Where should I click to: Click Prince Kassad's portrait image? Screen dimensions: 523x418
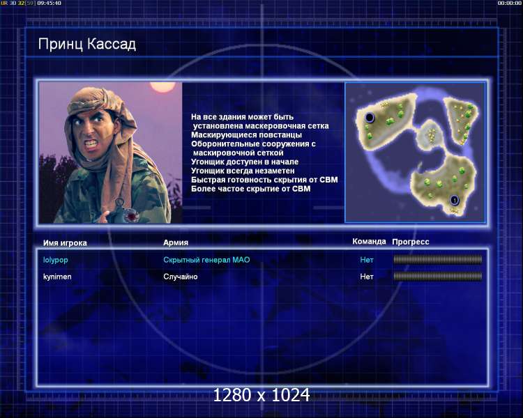pyautogui.click(x=110, y=152)
